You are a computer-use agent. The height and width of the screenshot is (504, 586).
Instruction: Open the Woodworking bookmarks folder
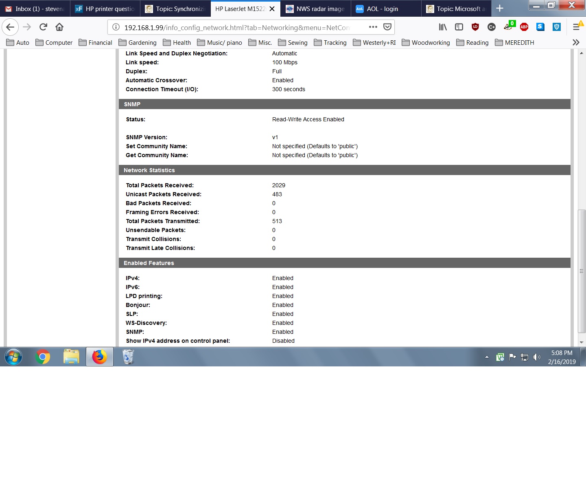click(x=426, y=42)
